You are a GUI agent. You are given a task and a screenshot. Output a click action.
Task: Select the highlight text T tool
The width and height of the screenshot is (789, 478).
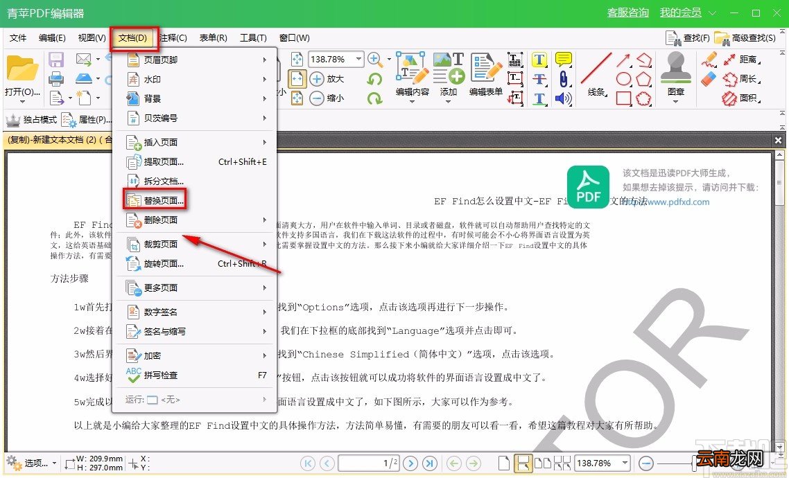coord(539,60)
